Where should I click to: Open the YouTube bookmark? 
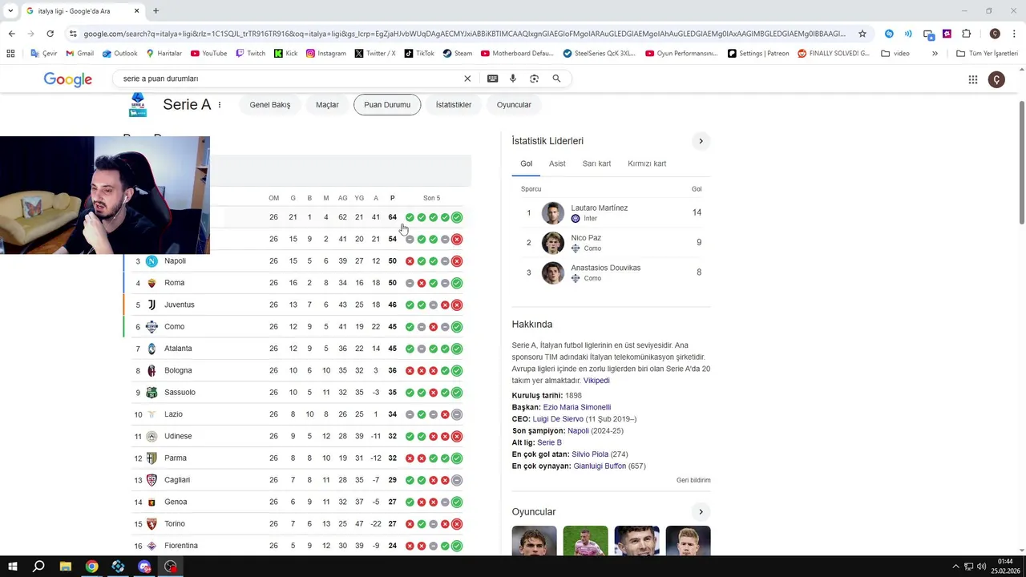(208, 54)
